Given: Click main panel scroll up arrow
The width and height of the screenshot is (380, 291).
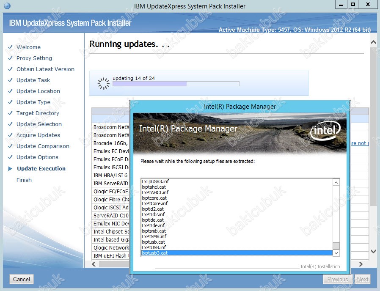Looking at the screenshot, I should (x=373, y=42).
